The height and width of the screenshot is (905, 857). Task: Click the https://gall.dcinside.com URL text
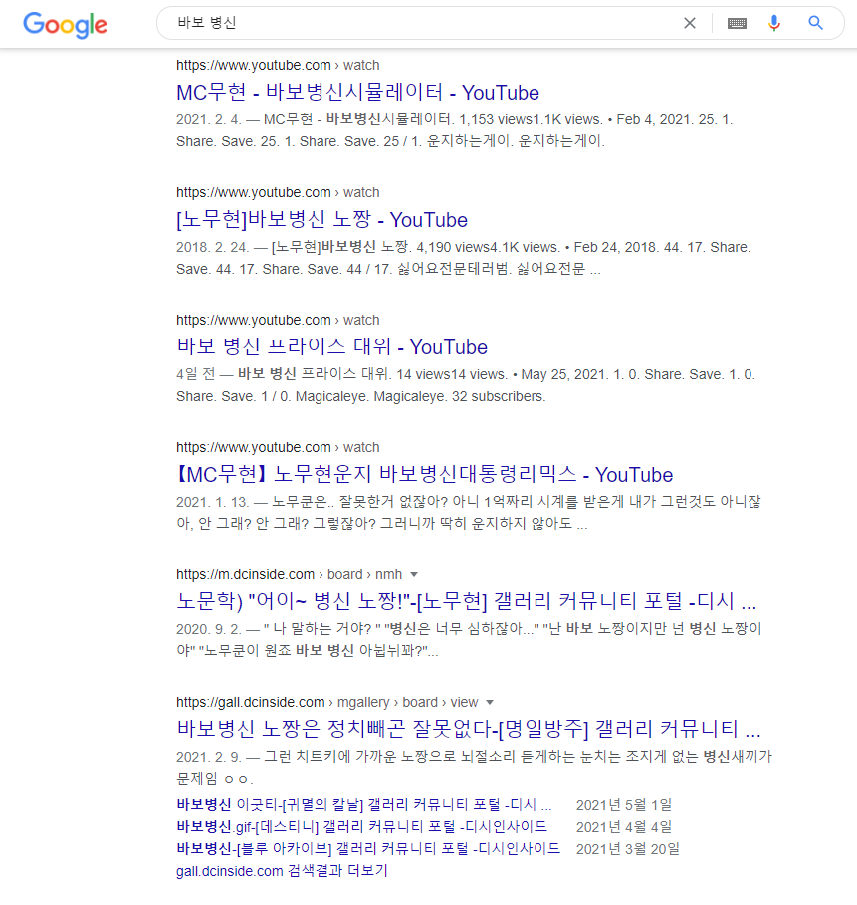pos(251,703)
